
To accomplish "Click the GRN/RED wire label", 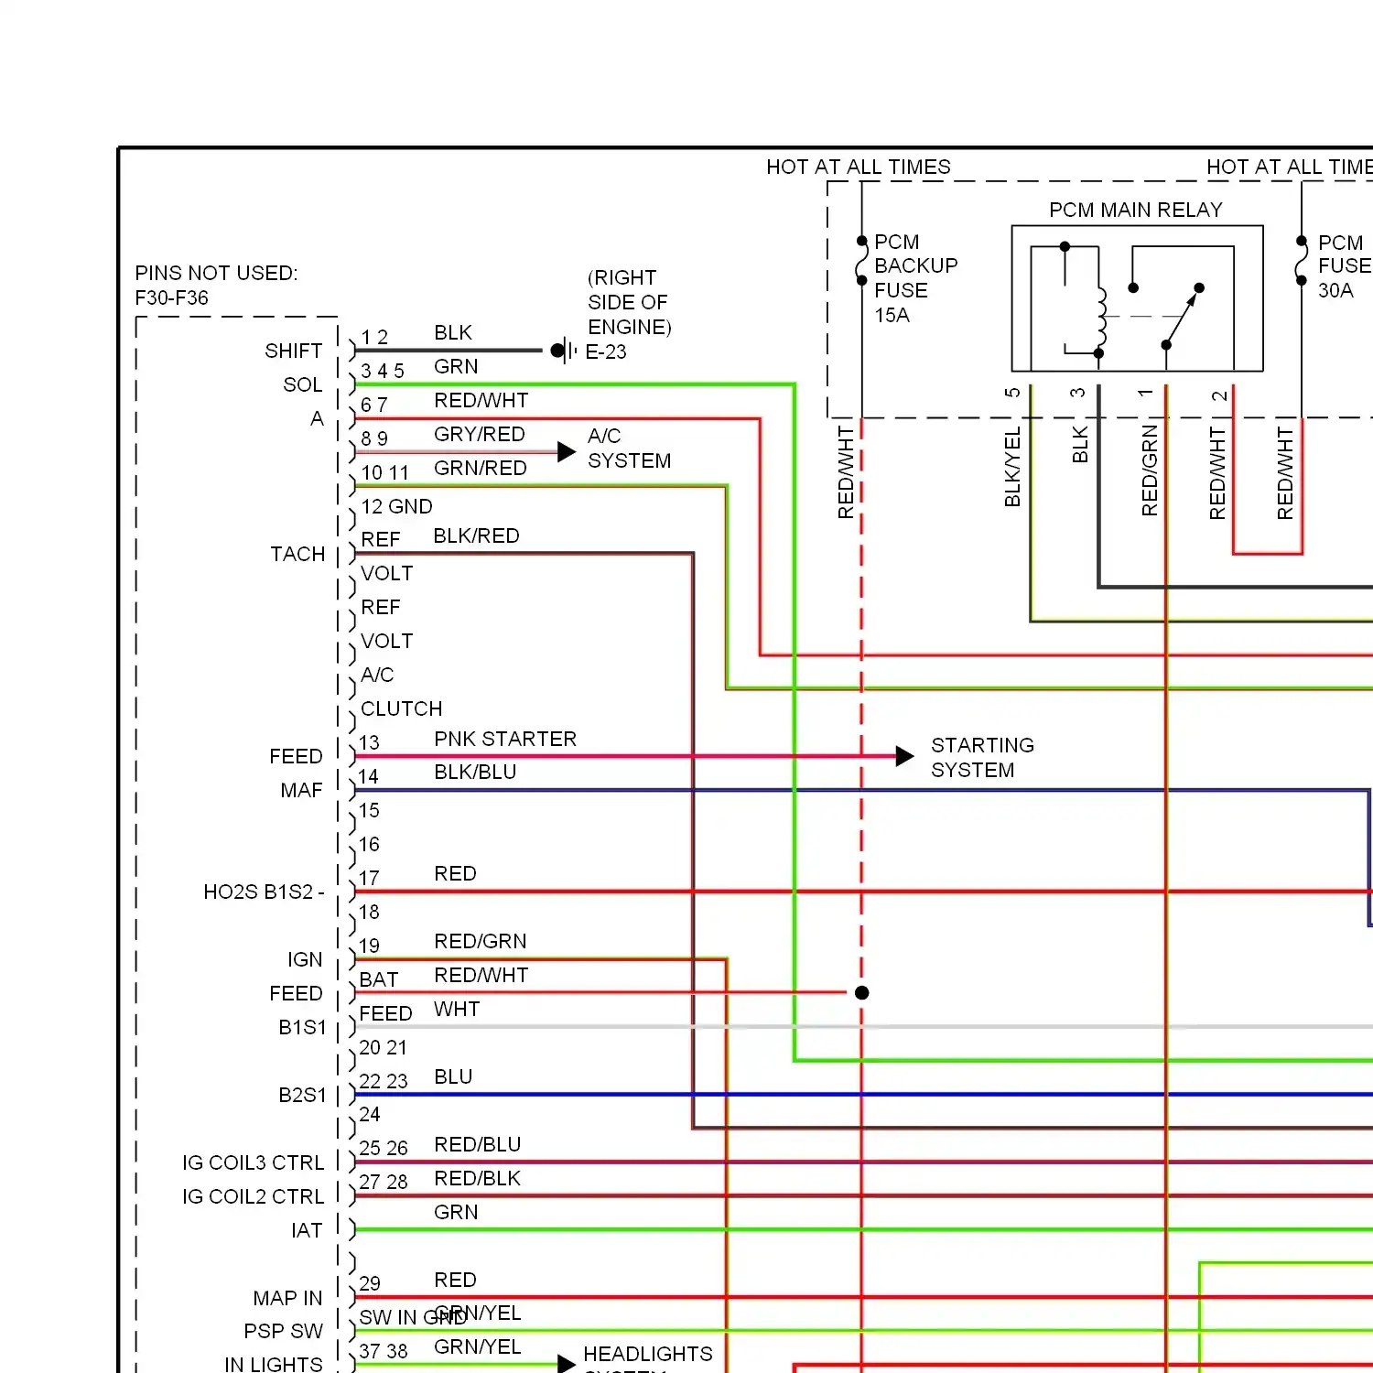I will 481,468.
